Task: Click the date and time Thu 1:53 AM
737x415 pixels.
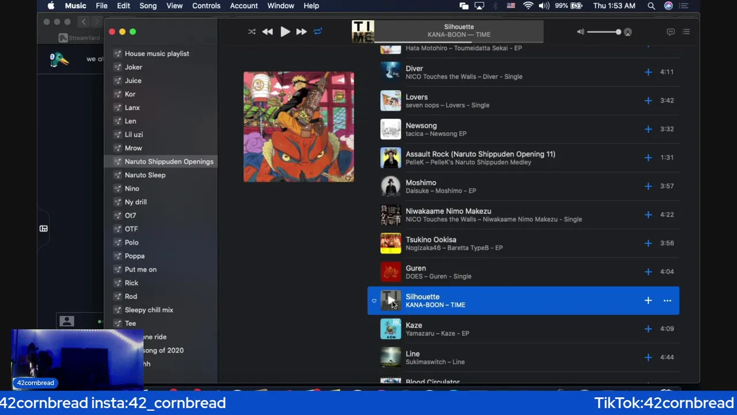Action: point(614,6)
